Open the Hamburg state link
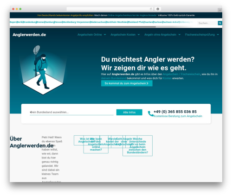The image size is (232, 196). 50,22
